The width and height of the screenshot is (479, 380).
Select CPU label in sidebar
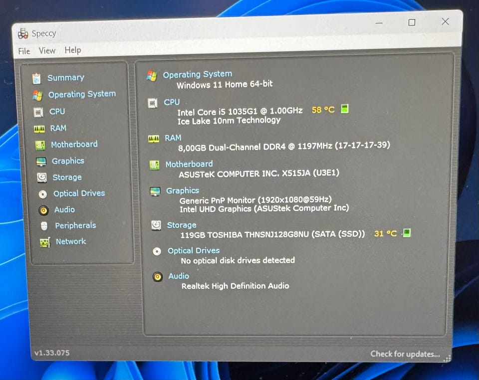click(57, 111)
